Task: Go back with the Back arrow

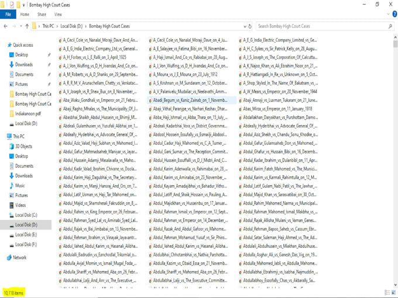Action: coord(6,26)
